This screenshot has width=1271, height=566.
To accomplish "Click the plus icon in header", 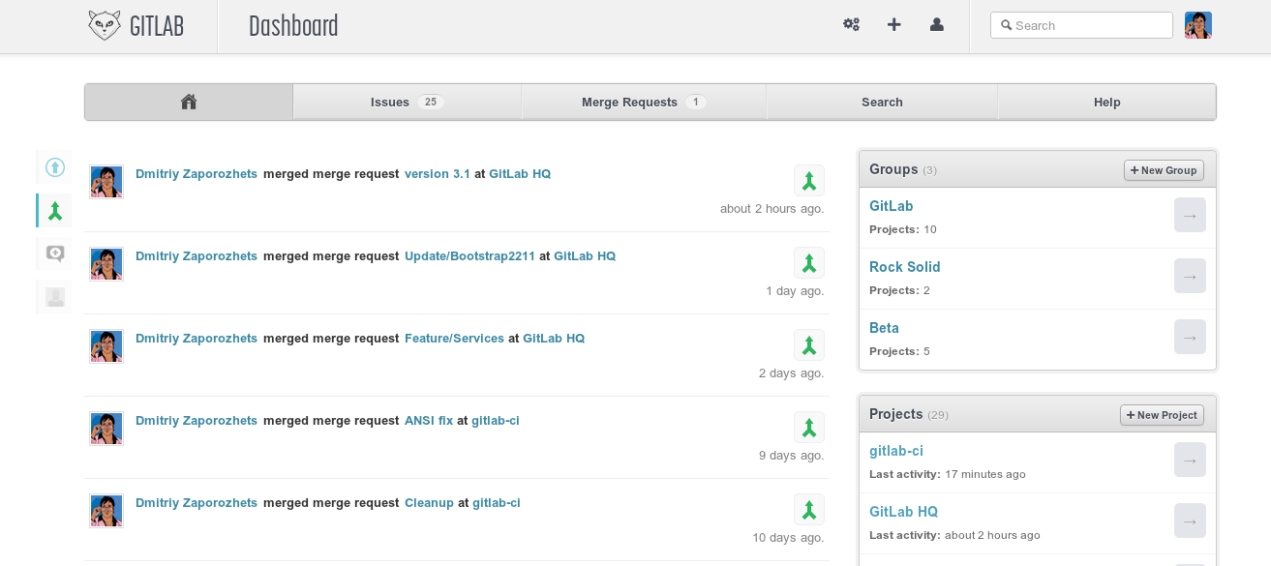I will click(894, 25).
